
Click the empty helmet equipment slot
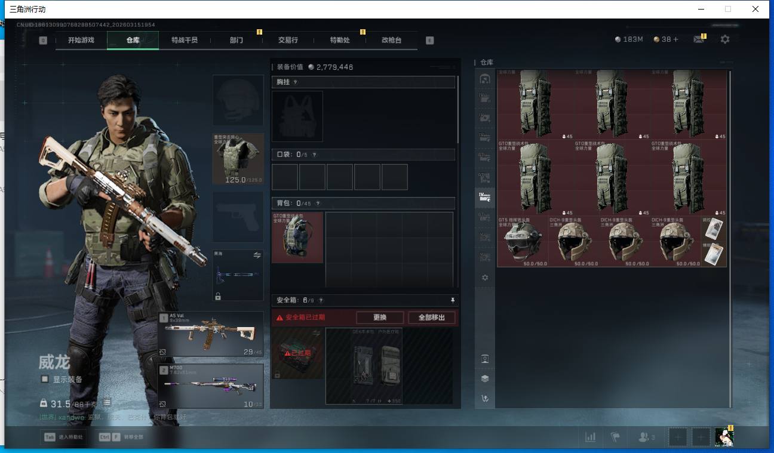pyautogui.click(x=238, y=100)
